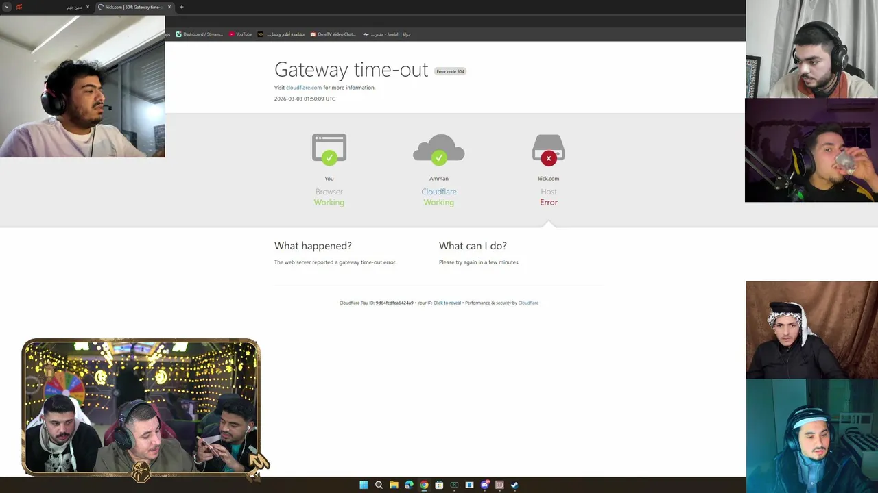878x493 pixels.
Task: Click the What can I do? heading
Action: click(x=473, y=246)
